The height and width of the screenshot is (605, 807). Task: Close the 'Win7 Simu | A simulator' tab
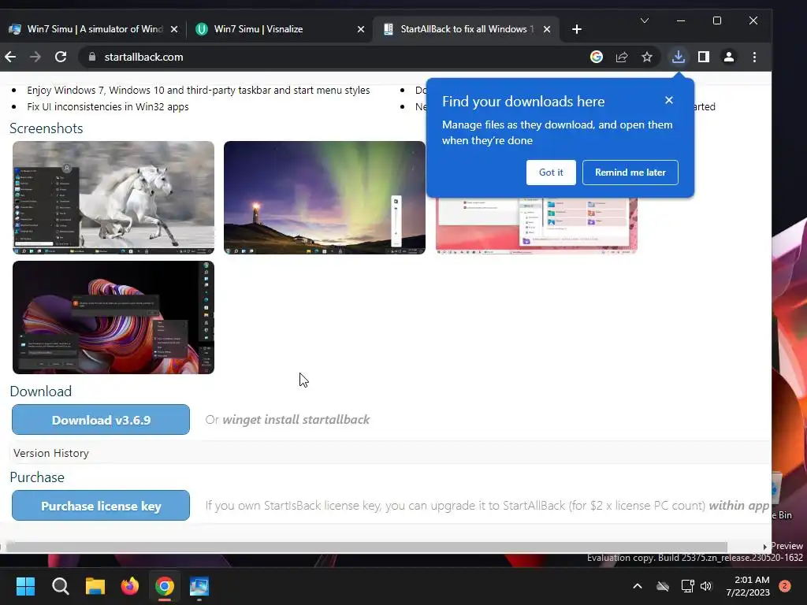point(174,29)
